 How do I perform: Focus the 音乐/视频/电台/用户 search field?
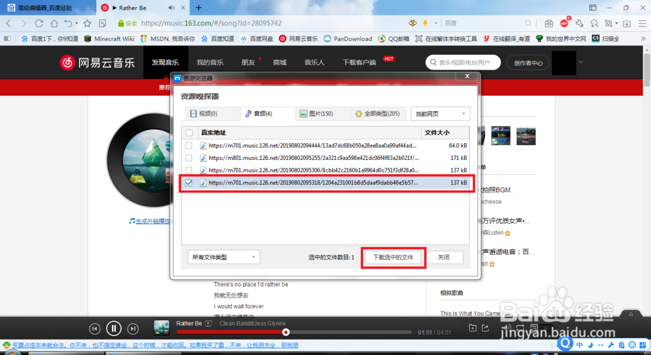(464, 62)
